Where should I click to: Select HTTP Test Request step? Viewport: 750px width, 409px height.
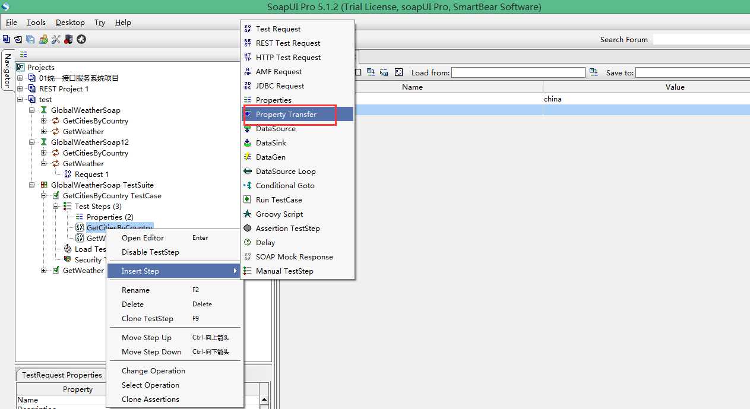[x=298, y=57]
